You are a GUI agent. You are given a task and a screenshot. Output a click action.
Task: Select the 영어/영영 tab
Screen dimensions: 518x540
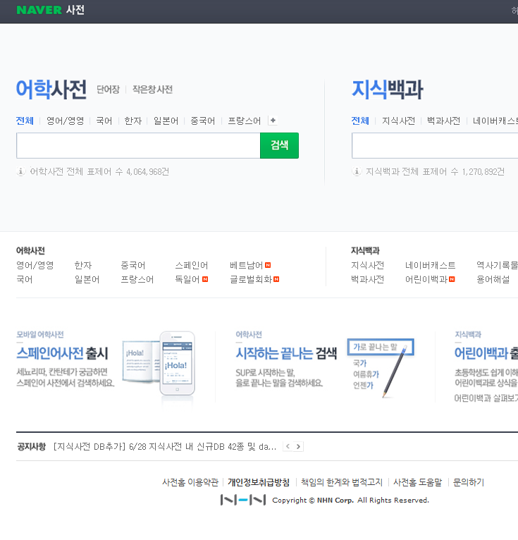(x=65, y=121)
